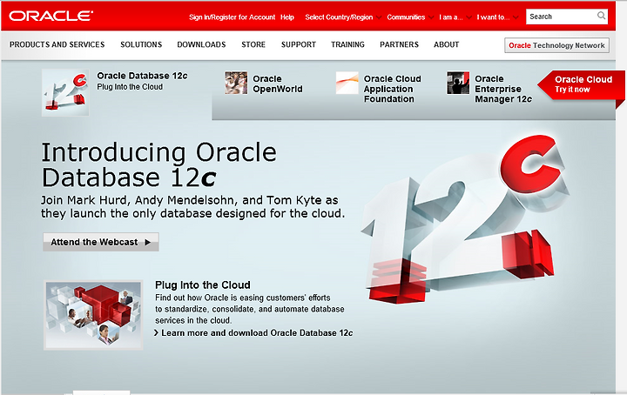
Task: Open the Support menu
Action: click(299, 44)
